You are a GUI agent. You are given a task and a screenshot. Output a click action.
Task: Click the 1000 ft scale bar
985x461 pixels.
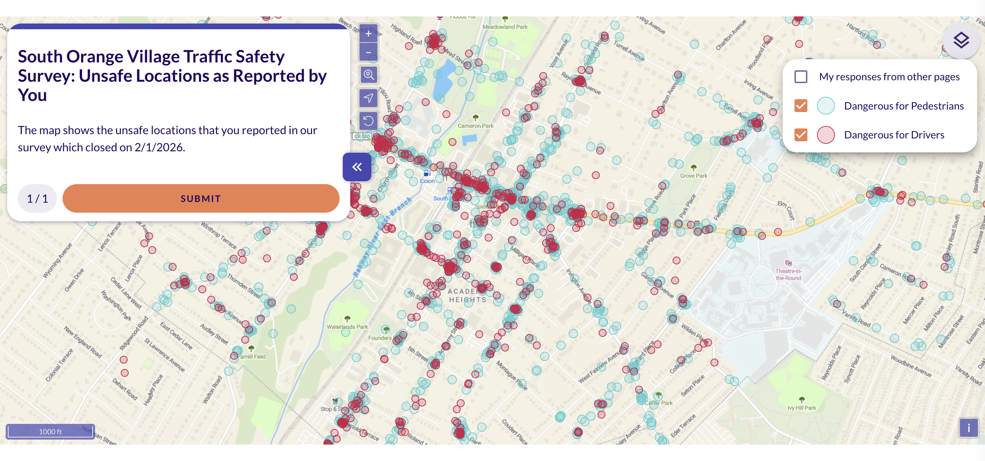tap(50, 432)
